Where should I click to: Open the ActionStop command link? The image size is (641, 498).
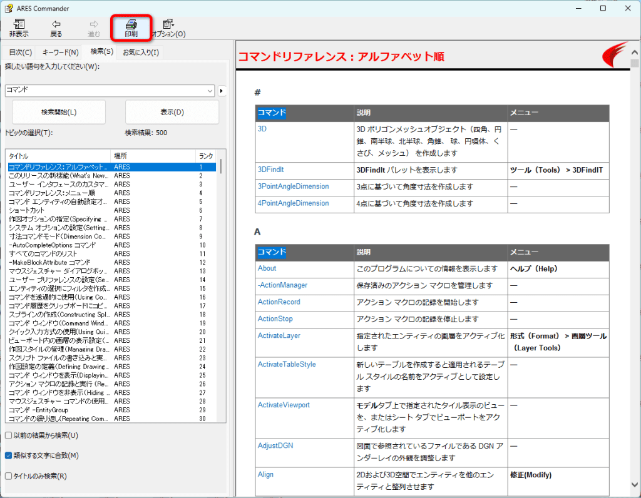coord(275,318)
